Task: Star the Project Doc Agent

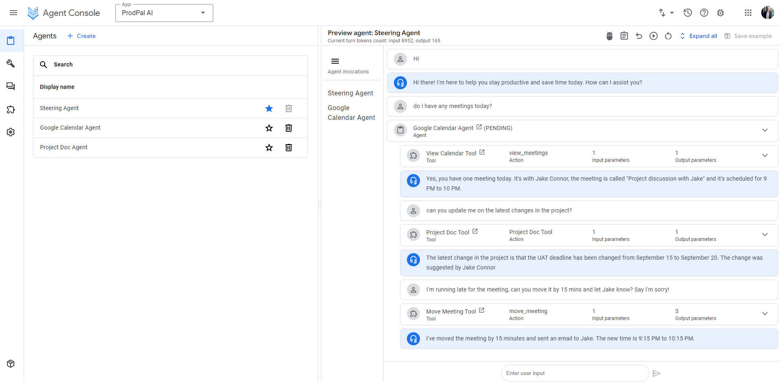Action: pos(269,148)
